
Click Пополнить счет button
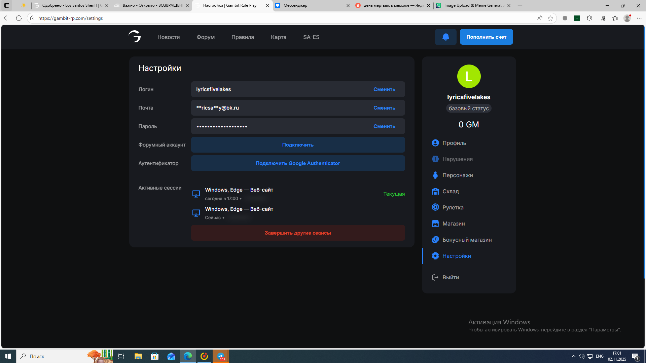click(x=486, y=37)
